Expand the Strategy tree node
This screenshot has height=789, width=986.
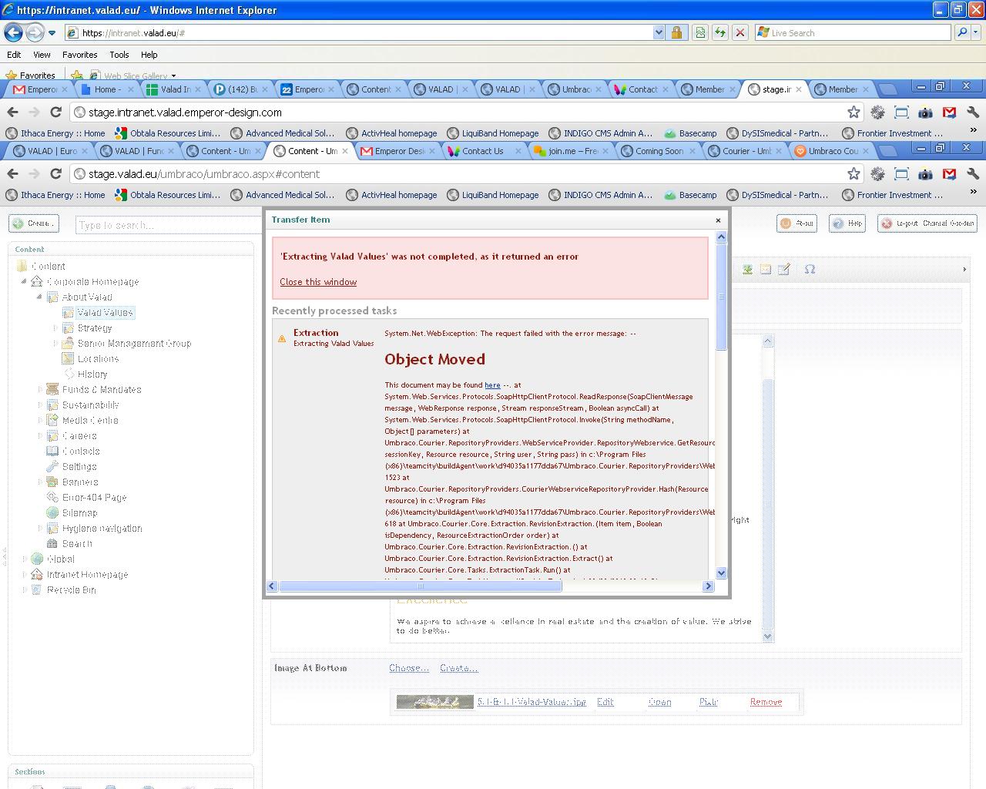[55, 328]
